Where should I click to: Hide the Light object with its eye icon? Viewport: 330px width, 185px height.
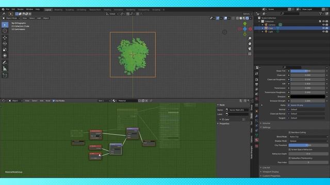[x=323, y=32]
